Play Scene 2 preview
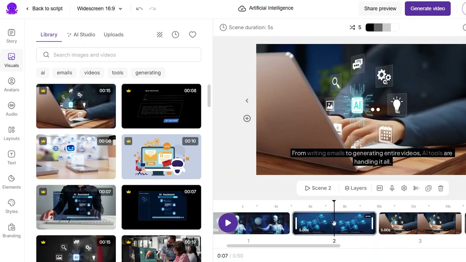This screenshot has width=466, height=262. 318,188
